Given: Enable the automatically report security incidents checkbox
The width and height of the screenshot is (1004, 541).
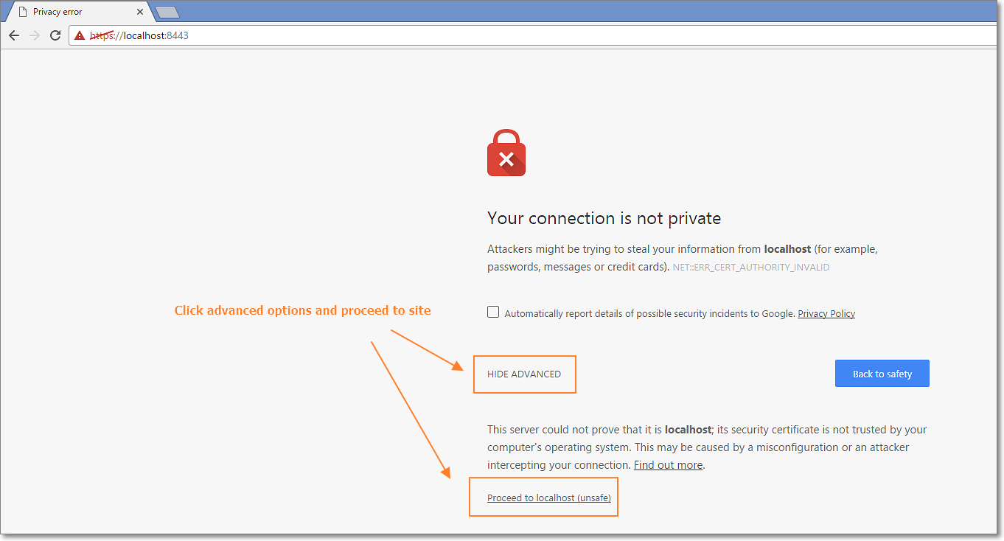Looking at the screenshot, I should [493, 312].
